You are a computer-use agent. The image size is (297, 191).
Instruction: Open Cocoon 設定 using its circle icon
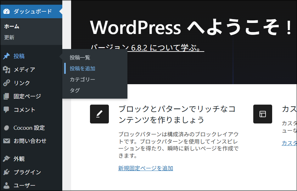click(x=6, y=128)
